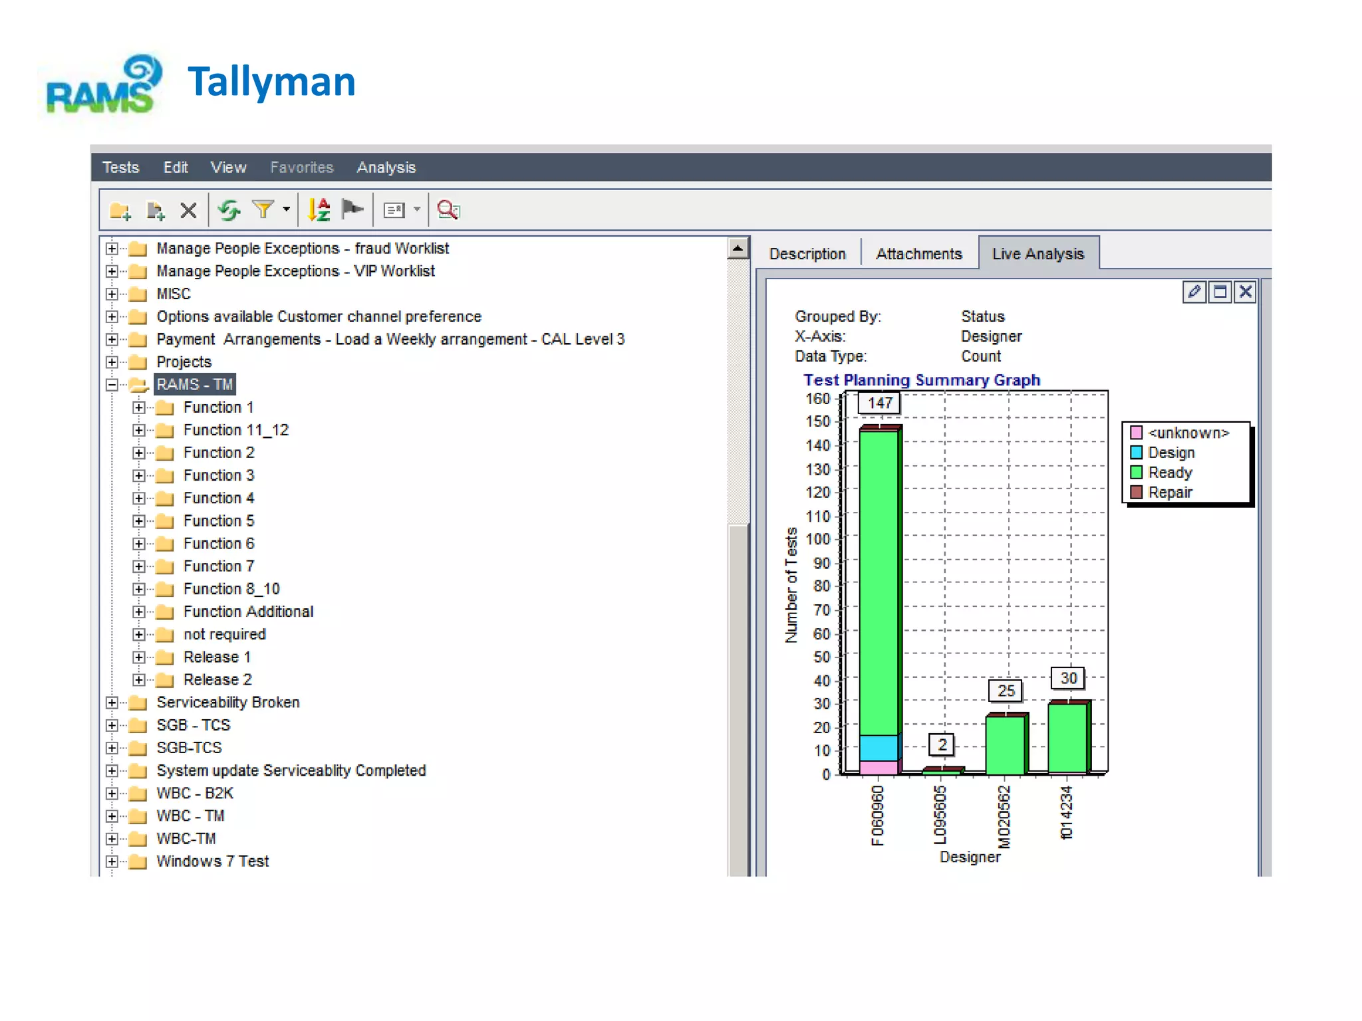
Task: Click the cyan Design legend swatch
Action: [x=1136, y=453]
